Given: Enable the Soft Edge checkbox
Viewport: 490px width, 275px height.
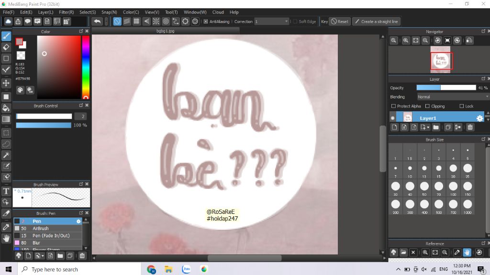Looking at the screenshot, I should (295, 21).
